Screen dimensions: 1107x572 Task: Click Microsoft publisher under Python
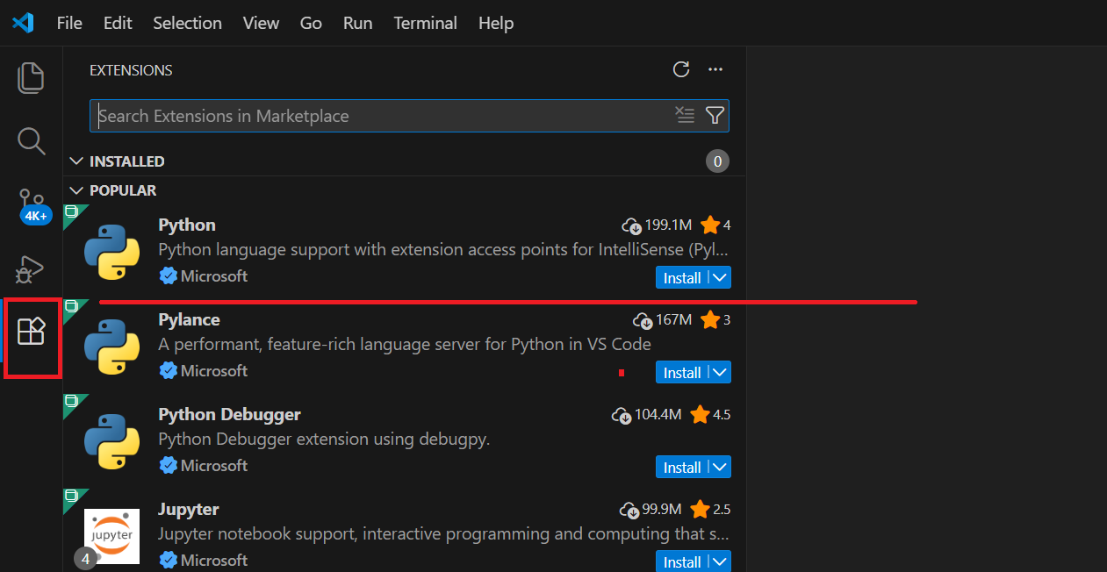214,276
